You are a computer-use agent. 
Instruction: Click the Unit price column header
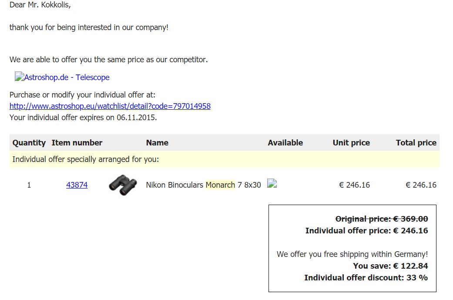click(351, 142)
